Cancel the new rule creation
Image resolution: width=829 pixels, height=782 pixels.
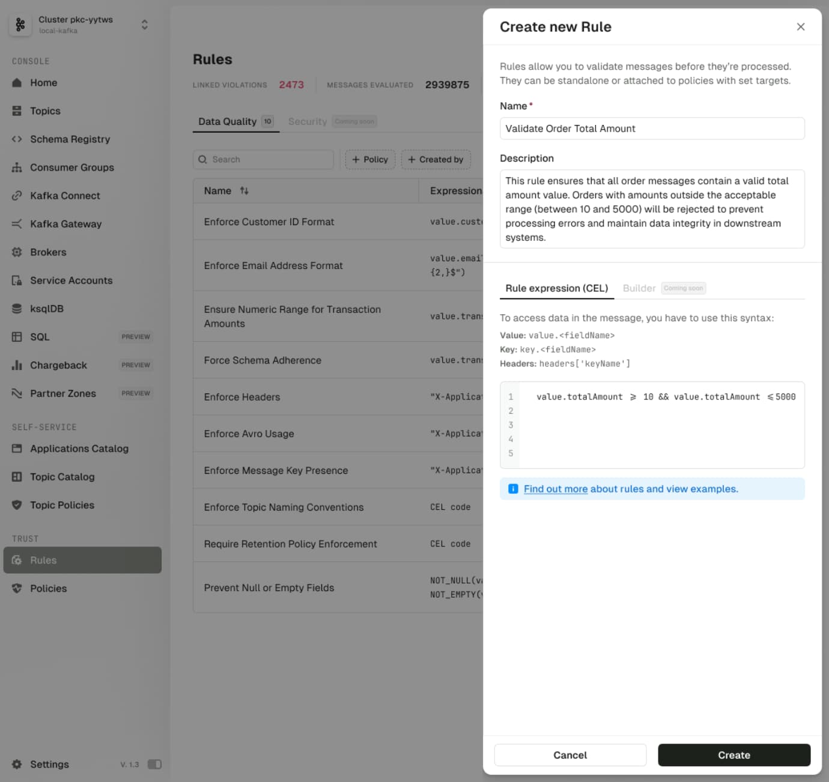point(569,755)
